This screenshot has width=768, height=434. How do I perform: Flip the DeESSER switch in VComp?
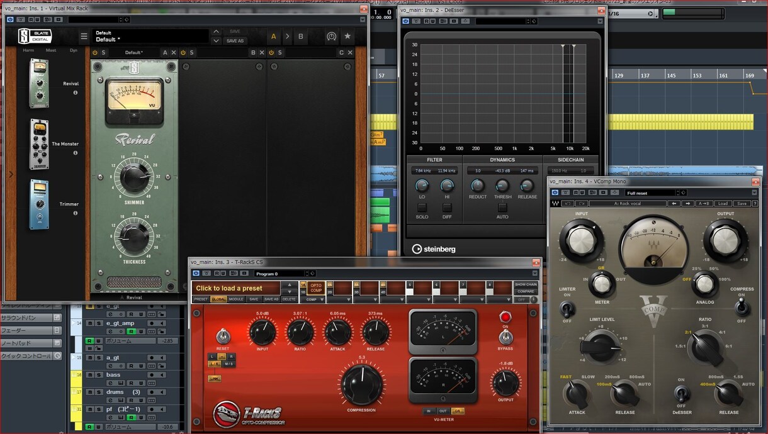pos(680,394)
